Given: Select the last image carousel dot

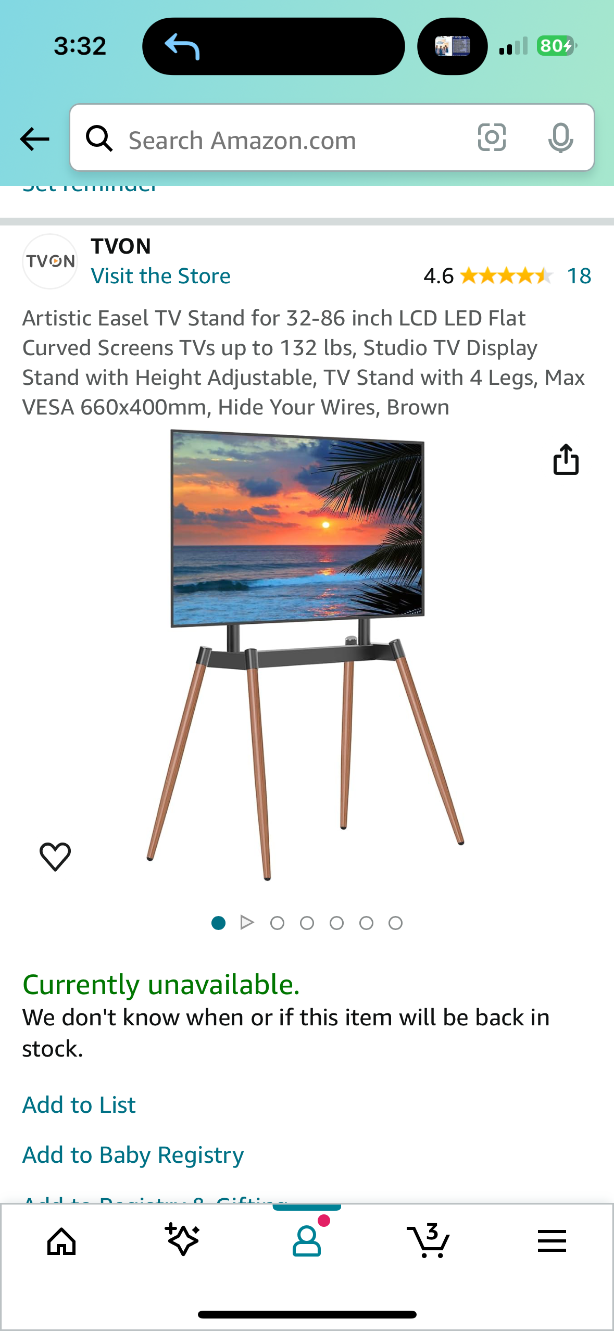Looking at the screenshot, I should pos(396,923).
